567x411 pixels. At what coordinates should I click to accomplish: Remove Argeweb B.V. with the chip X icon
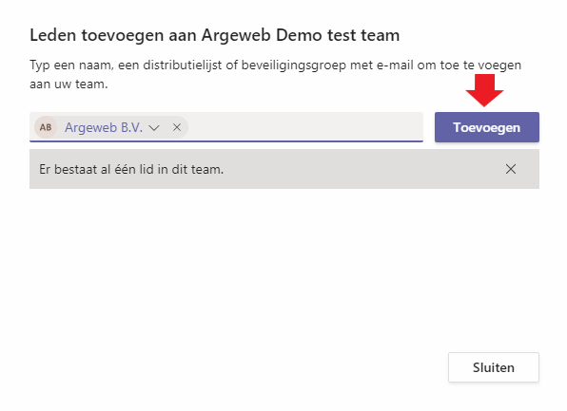(177, 127)
